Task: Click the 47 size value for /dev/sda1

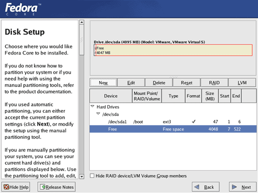Action: (215, 122)
